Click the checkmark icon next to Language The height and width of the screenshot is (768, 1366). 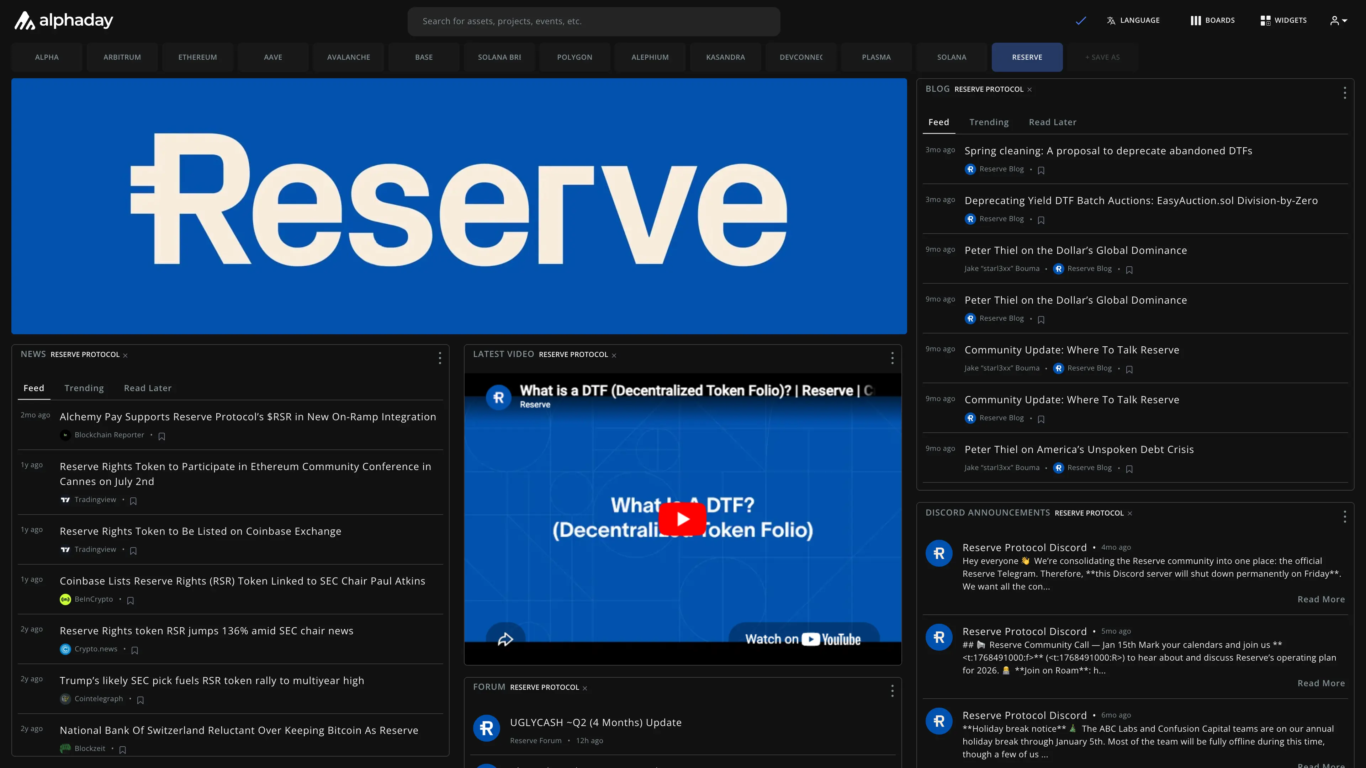(x=1081, y=21)
